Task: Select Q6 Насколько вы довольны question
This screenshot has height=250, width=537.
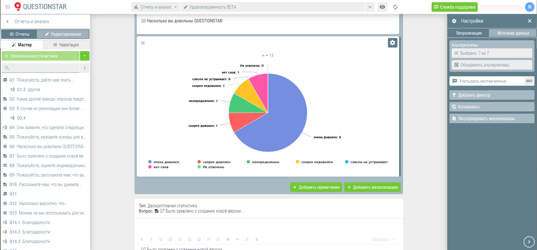Action: [x=45, y=146]
